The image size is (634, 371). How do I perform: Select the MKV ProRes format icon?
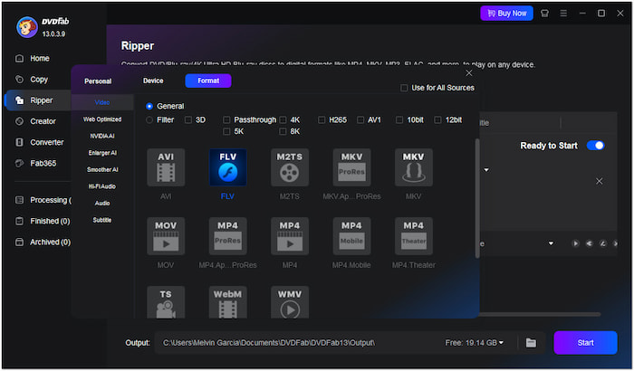351,168
